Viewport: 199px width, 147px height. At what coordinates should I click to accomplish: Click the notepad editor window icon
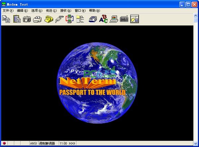tap(135, 19)
